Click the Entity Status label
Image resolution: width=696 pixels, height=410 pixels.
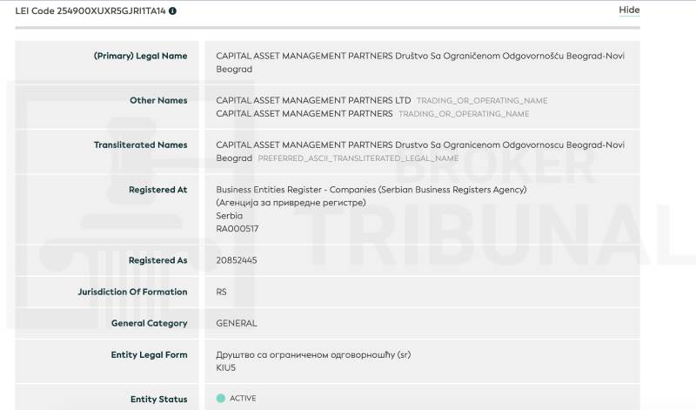click(x=159, y=400)
